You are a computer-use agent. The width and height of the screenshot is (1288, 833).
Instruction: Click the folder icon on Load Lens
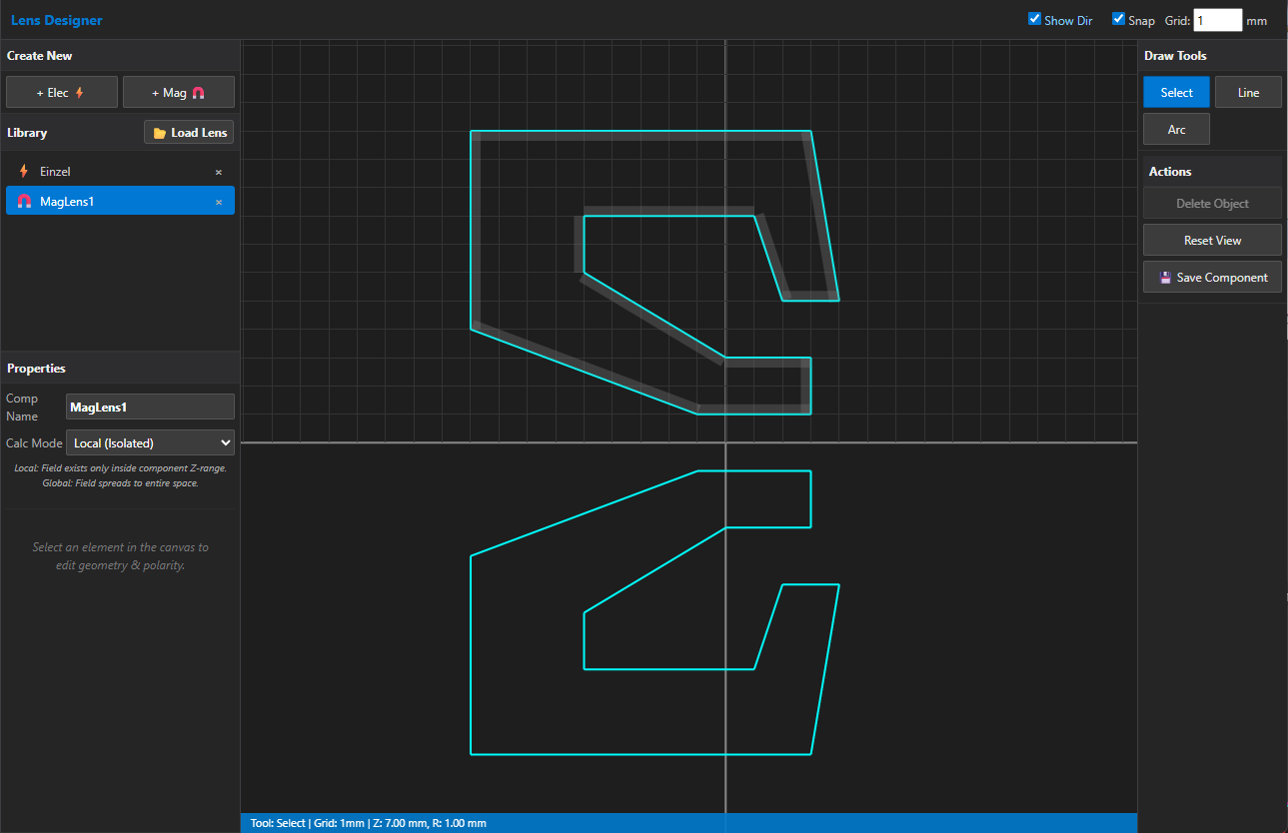click(159, 133)
